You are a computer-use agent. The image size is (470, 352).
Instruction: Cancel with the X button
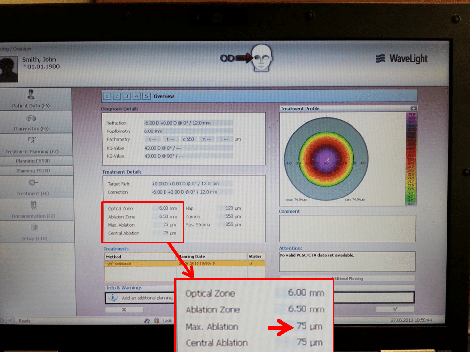[x=124, y=309]
